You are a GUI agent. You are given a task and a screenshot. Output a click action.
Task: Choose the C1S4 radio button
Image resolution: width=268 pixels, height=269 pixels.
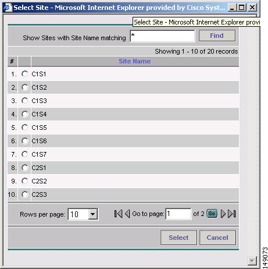24,114
